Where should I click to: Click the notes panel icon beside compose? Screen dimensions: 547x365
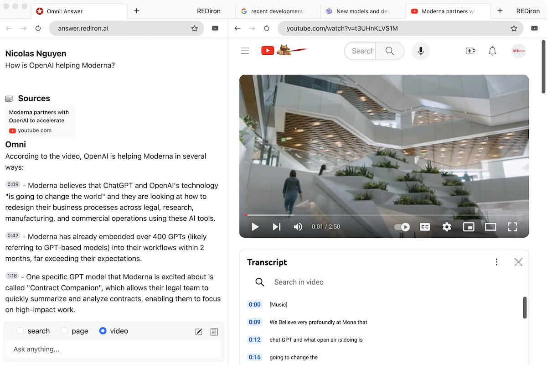pyautogui.click(x=214, y=332)
